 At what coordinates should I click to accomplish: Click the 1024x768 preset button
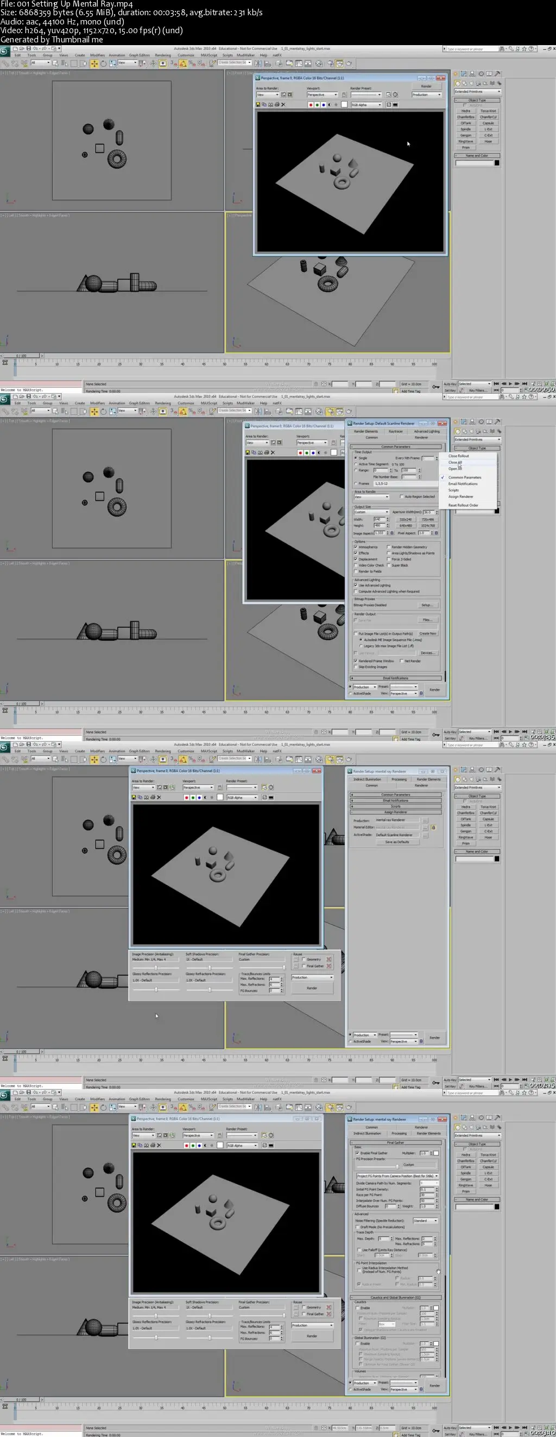[428, 526]
